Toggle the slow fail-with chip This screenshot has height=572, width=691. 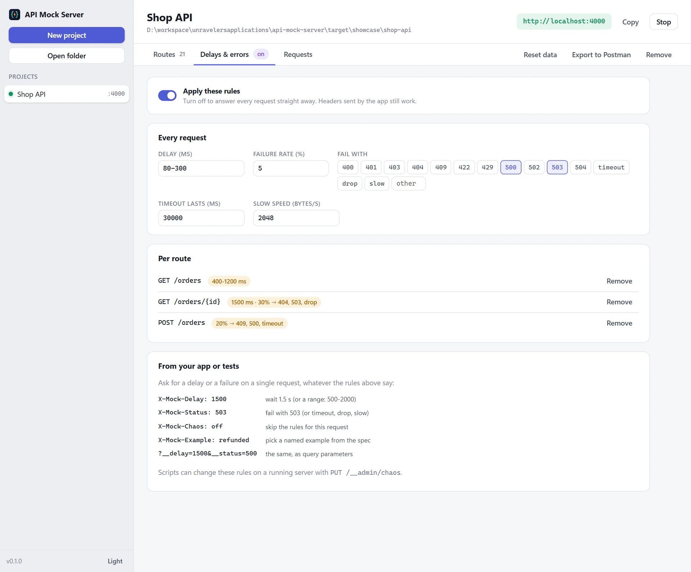[x=377, y=183]
